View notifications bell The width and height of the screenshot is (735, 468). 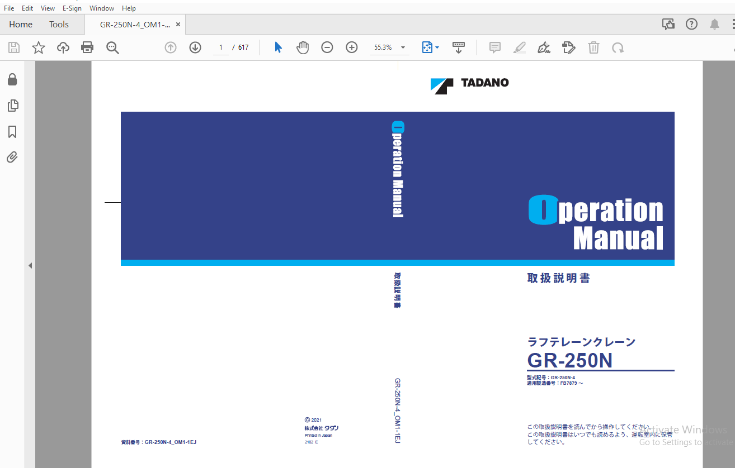pyautogui.click(x=715, y=24)
